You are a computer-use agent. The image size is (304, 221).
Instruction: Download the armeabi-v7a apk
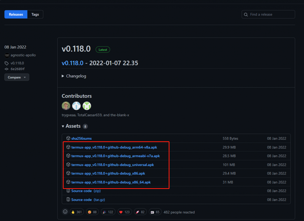(115, 156)
